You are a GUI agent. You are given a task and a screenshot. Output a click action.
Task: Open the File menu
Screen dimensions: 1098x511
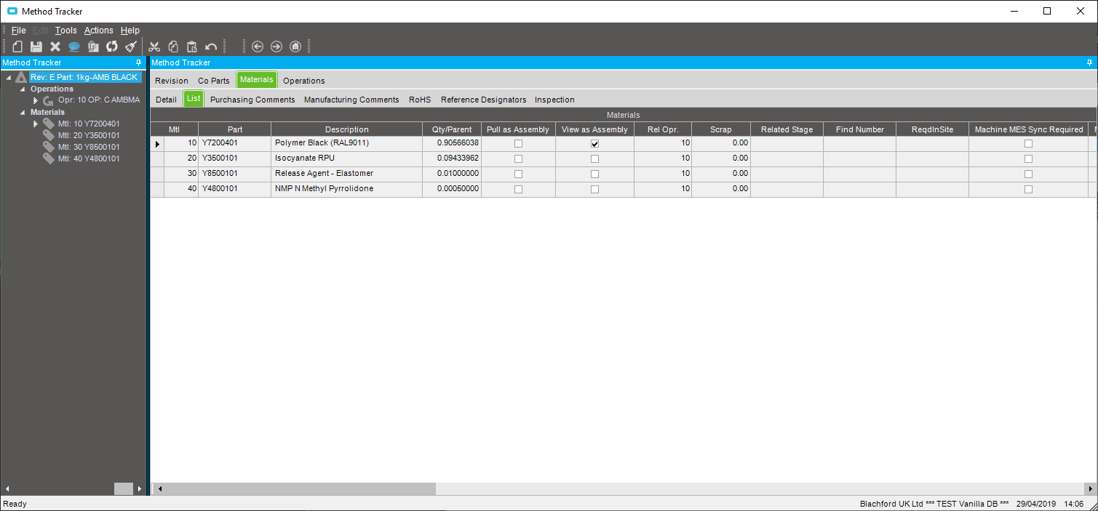click(x=19, y=31)
